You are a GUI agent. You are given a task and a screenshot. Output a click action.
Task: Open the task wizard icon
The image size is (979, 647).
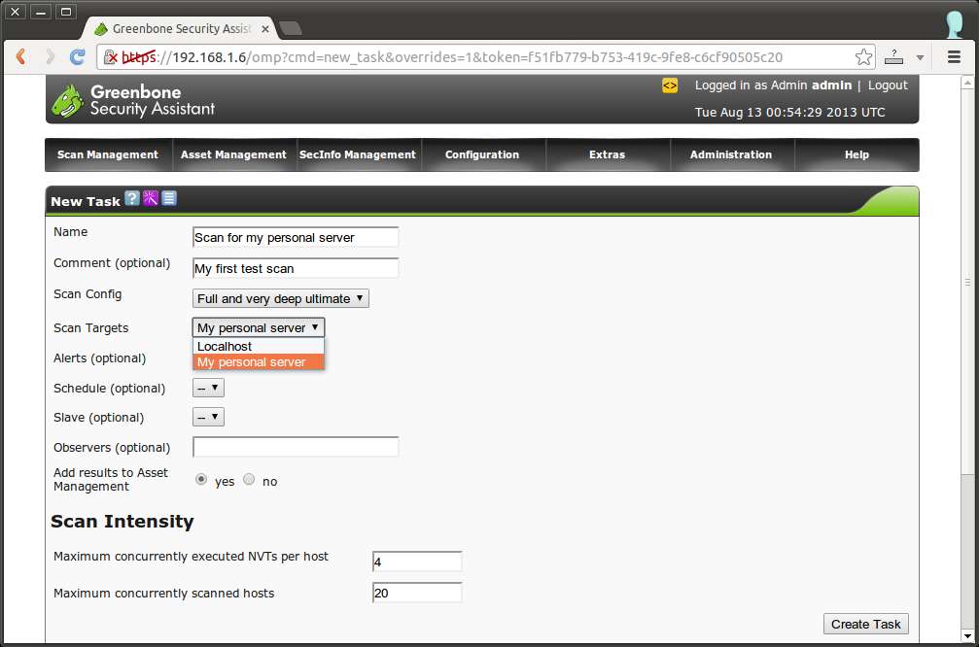tap(151, 198)
